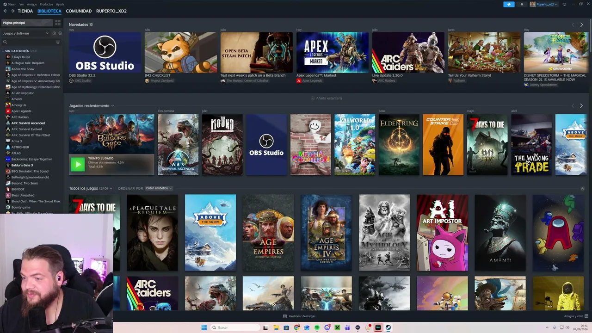The width and height of the screenshot is (592, 333).
Task: Select Among Us in sidebar list
Action: pyautogui.click(x=18, y=105)
